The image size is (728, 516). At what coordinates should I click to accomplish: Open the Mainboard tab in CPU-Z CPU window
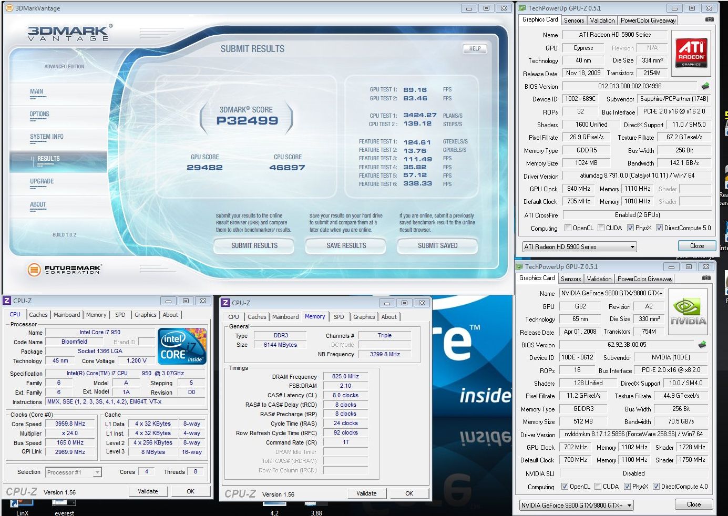pyautogui.click(x=67, y=315)
